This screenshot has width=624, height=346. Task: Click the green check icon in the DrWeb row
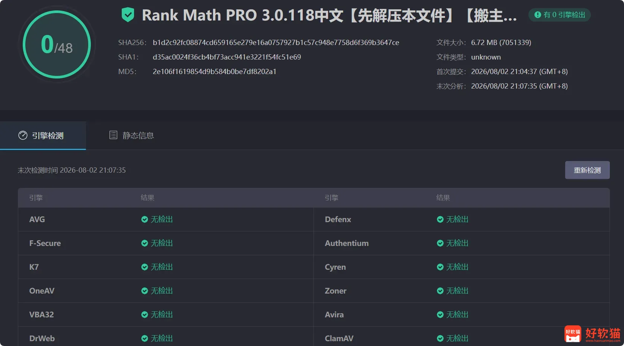144,339
